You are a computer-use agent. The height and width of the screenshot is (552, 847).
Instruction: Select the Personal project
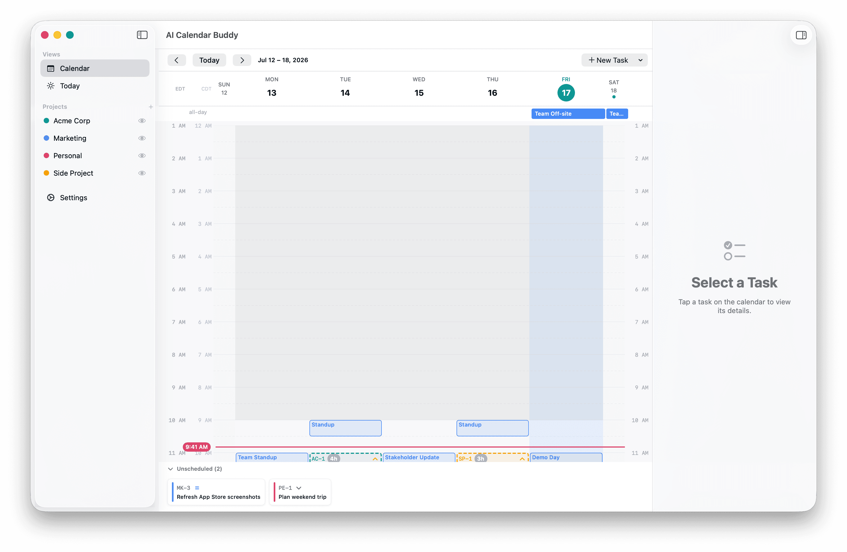click(x=95, y=155)
